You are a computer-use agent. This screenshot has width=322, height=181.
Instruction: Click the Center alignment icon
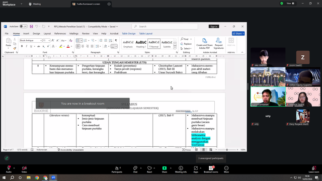(x=83, y=46)
